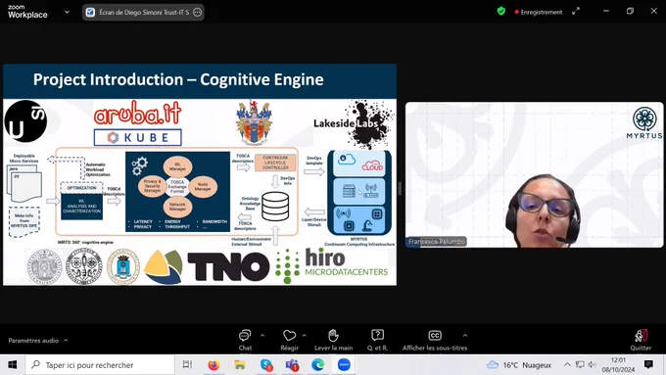Open the volume control in system tray

593,365
